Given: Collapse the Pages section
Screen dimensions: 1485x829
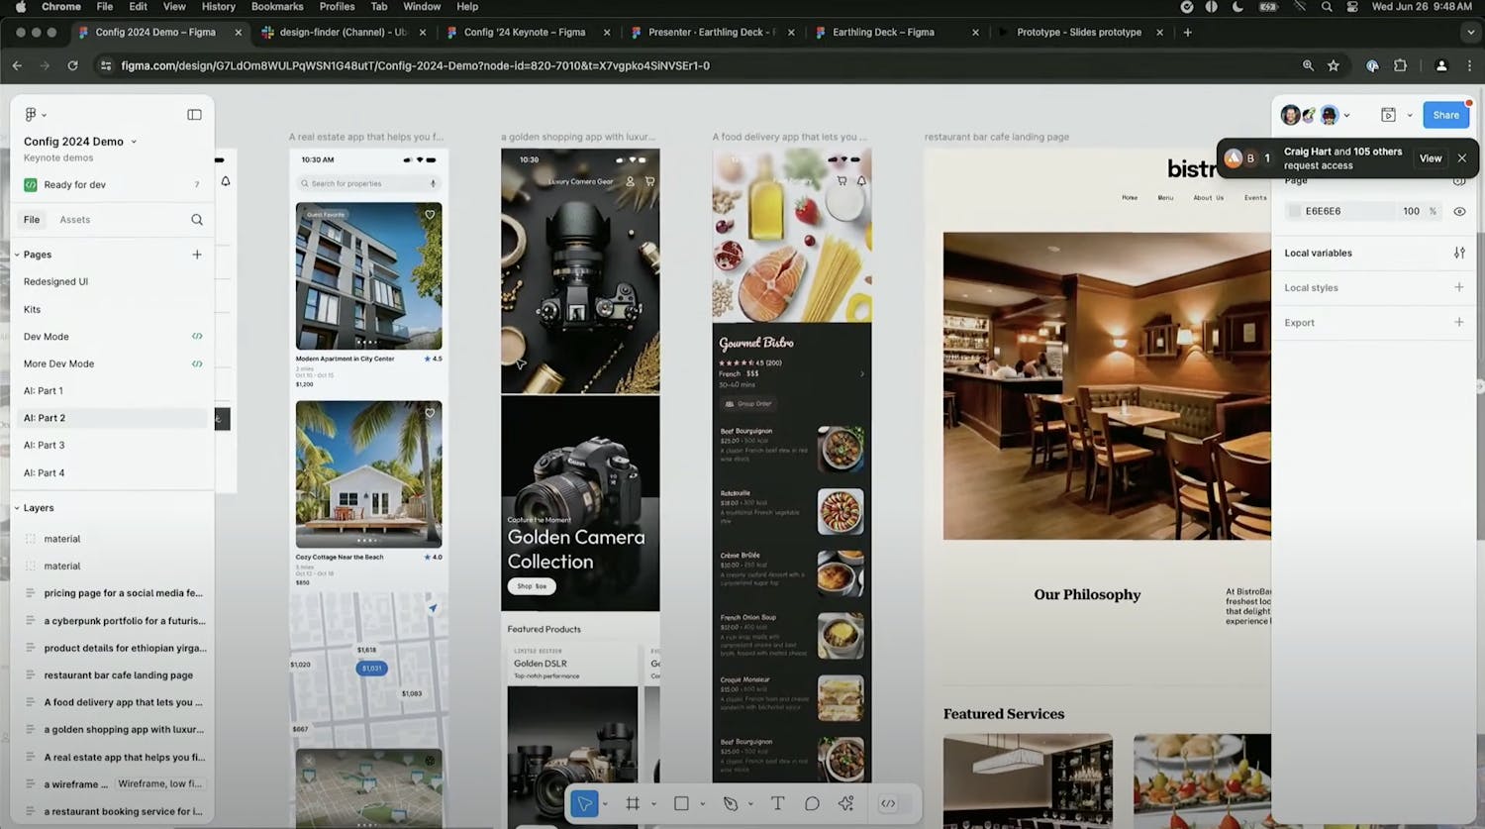Looking at the screenshot, I should [17, 255].
